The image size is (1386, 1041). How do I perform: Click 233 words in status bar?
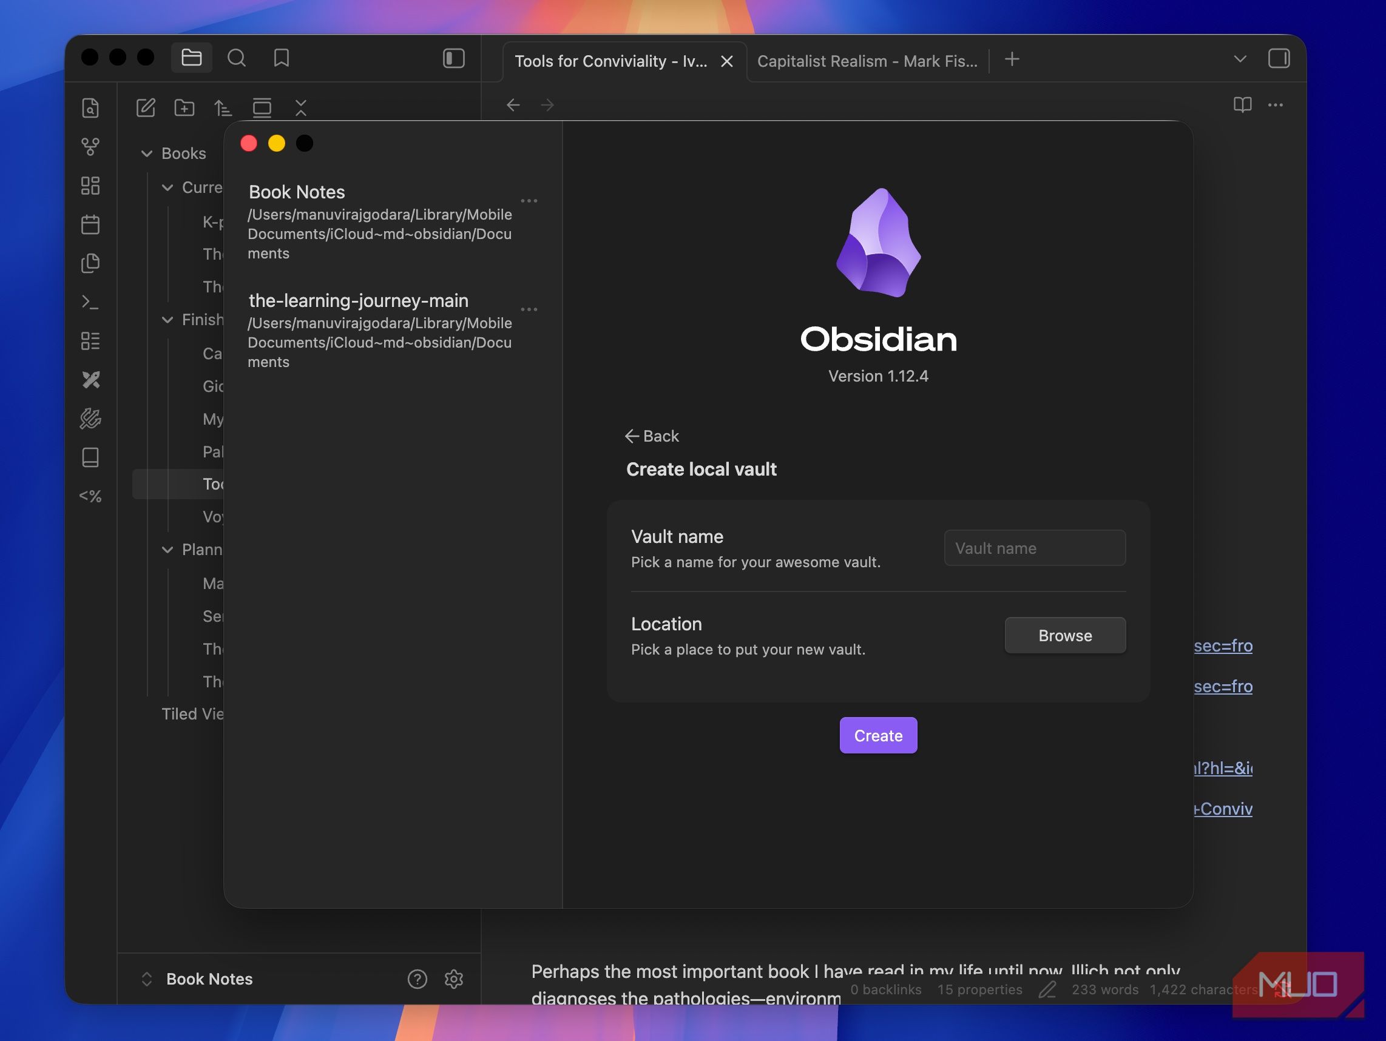click(x=1104, y=989)
